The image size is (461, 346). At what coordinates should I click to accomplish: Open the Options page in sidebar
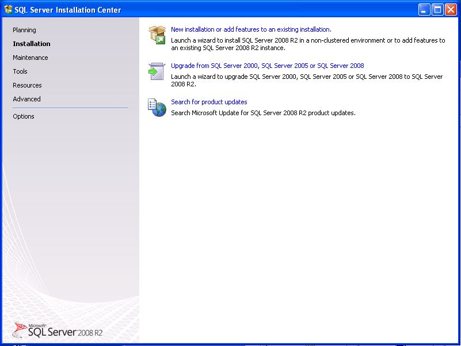coord(24,116)
